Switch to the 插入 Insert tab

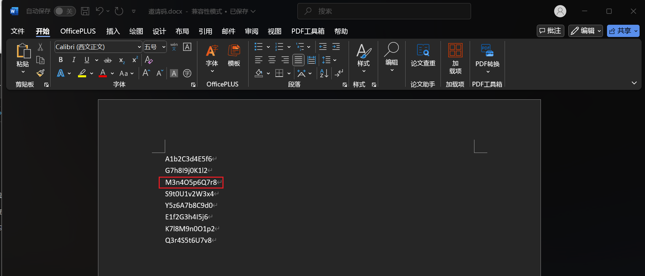point(113,31)
